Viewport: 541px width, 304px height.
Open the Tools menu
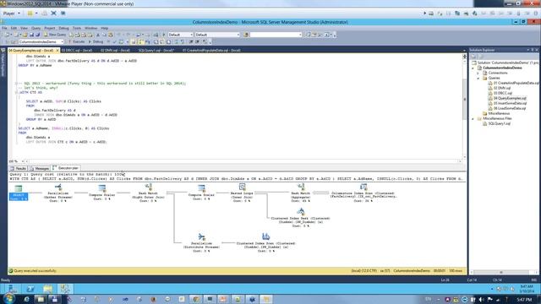(x=77, y=28)
